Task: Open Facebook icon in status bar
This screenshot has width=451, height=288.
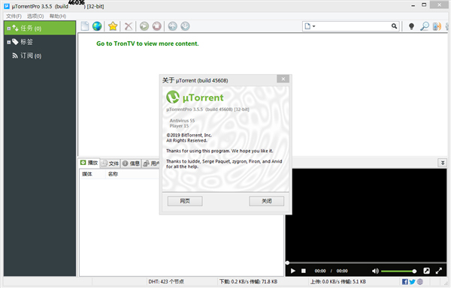Action: (404, 282)
